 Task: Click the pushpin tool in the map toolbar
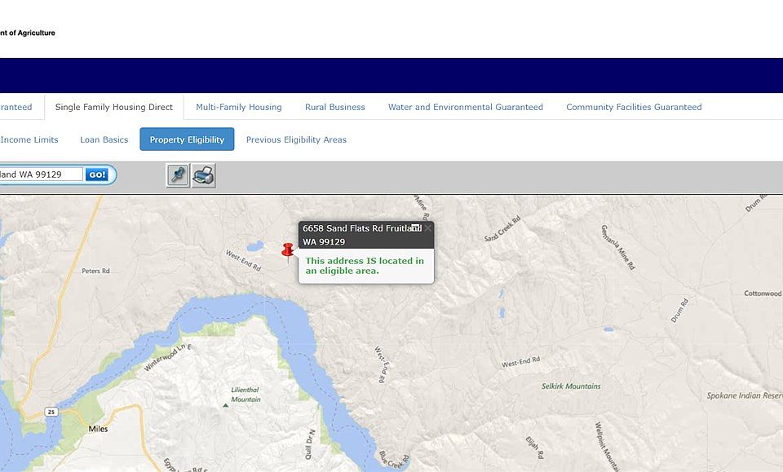point(178,175)
